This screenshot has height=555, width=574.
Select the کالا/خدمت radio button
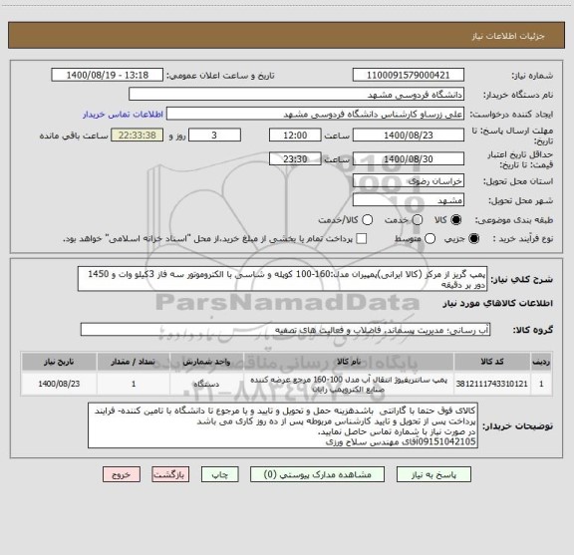click(367, 220)
